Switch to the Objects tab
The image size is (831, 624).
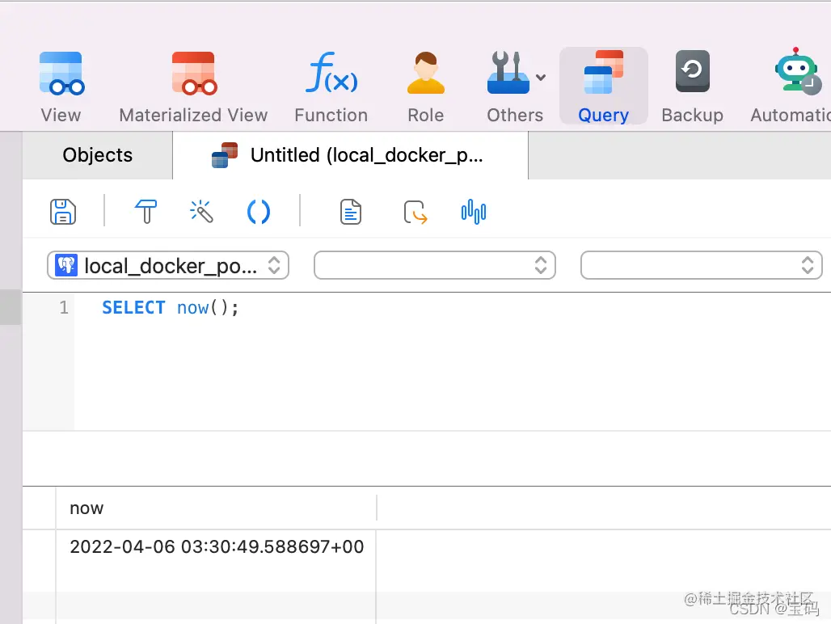pos(97,155)
